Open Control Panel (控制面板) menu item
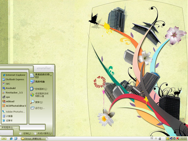The height and width of the screenshot is (141, 188). tap(39, 89)
